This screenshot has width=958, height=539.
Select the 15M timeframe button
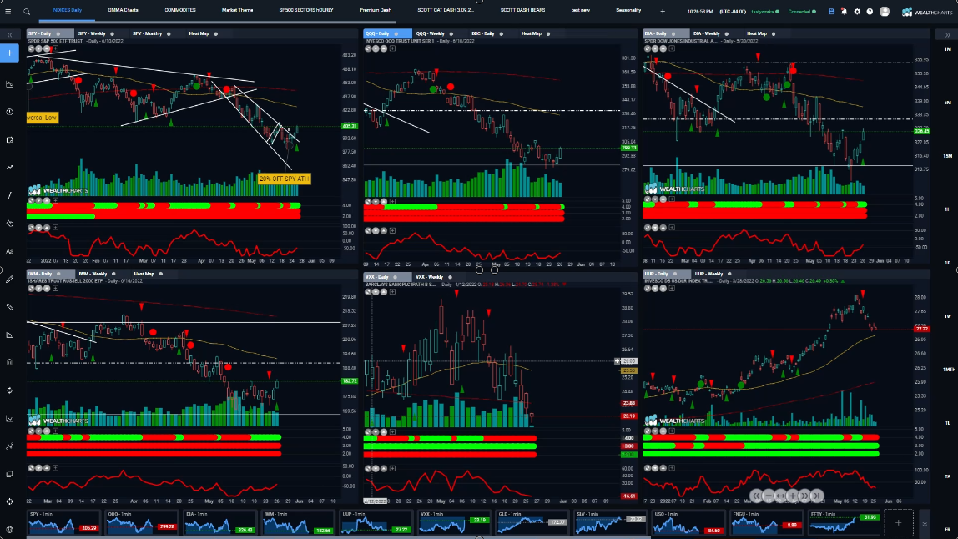click(948, 156)
